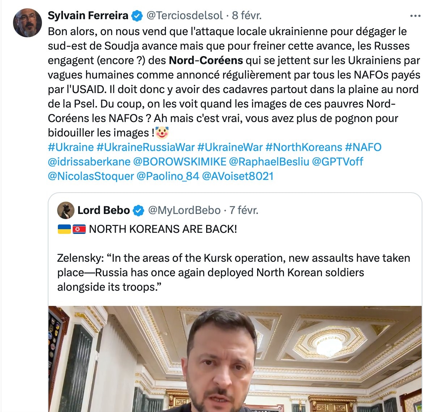Click the 8 févr. tweet timestamp
The image size is (434, 412).
247,16
